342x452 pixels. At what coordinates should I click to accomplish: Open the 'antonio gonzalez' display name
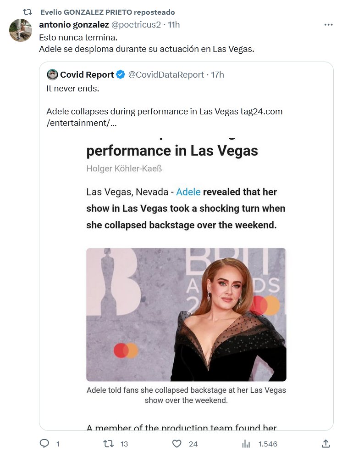click(74, 25)
